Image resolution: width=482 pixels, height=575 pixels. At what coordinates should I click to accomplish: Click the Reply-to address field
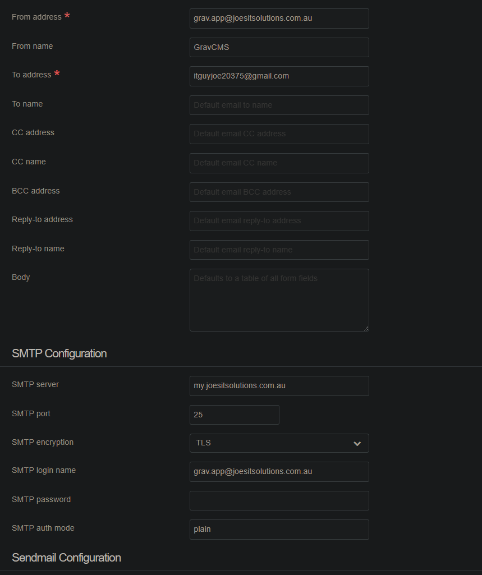279,221
